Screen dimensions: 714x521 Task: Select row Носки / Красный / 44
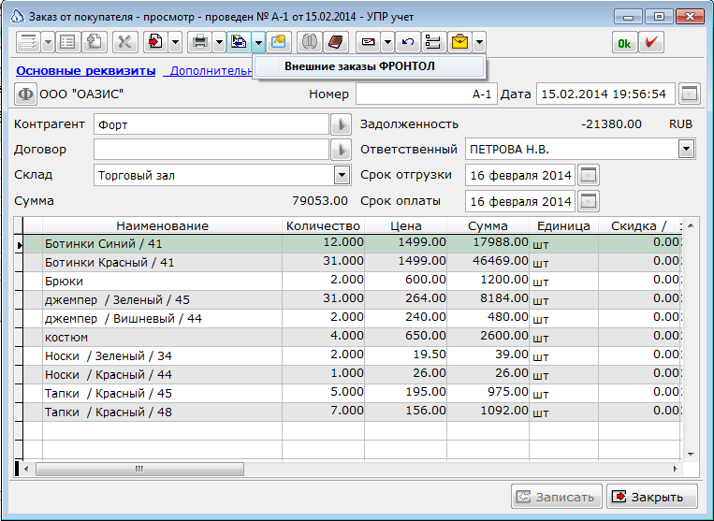pyautogui.click(x=353, y=374)
